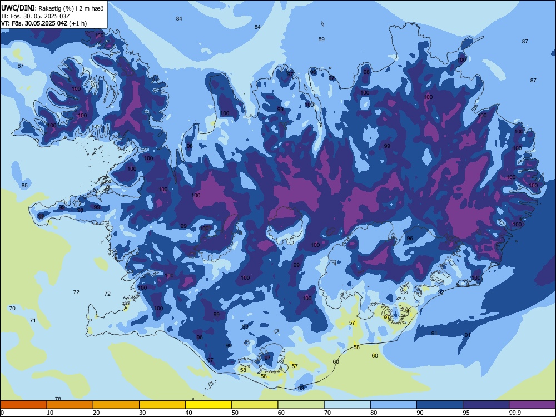Click the map humidity value "71"
The height and width of the screenshot is (417, 556).
point(33,321)
